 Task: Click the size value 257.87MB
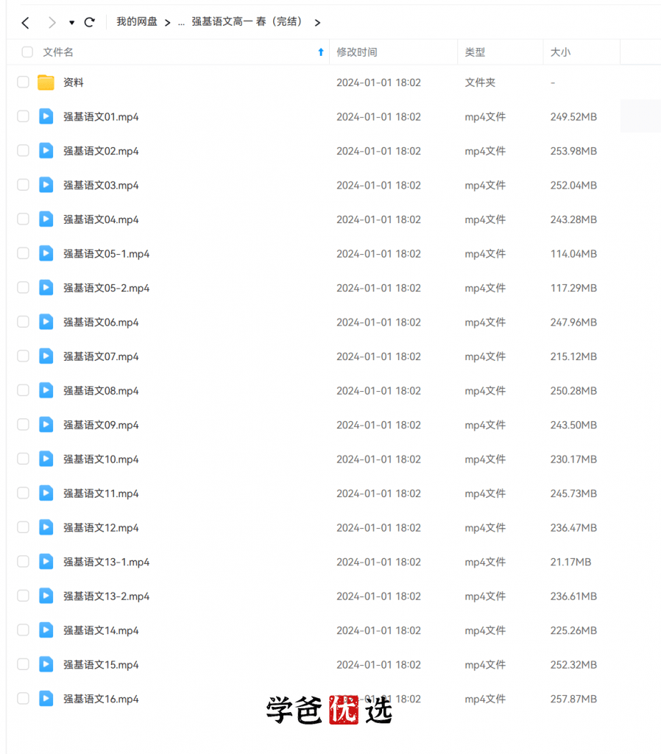coord(573,699)
